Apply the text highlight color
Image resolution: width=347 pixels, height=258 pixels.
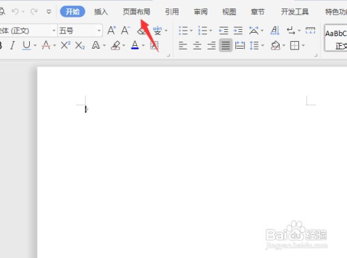[115, 45]
